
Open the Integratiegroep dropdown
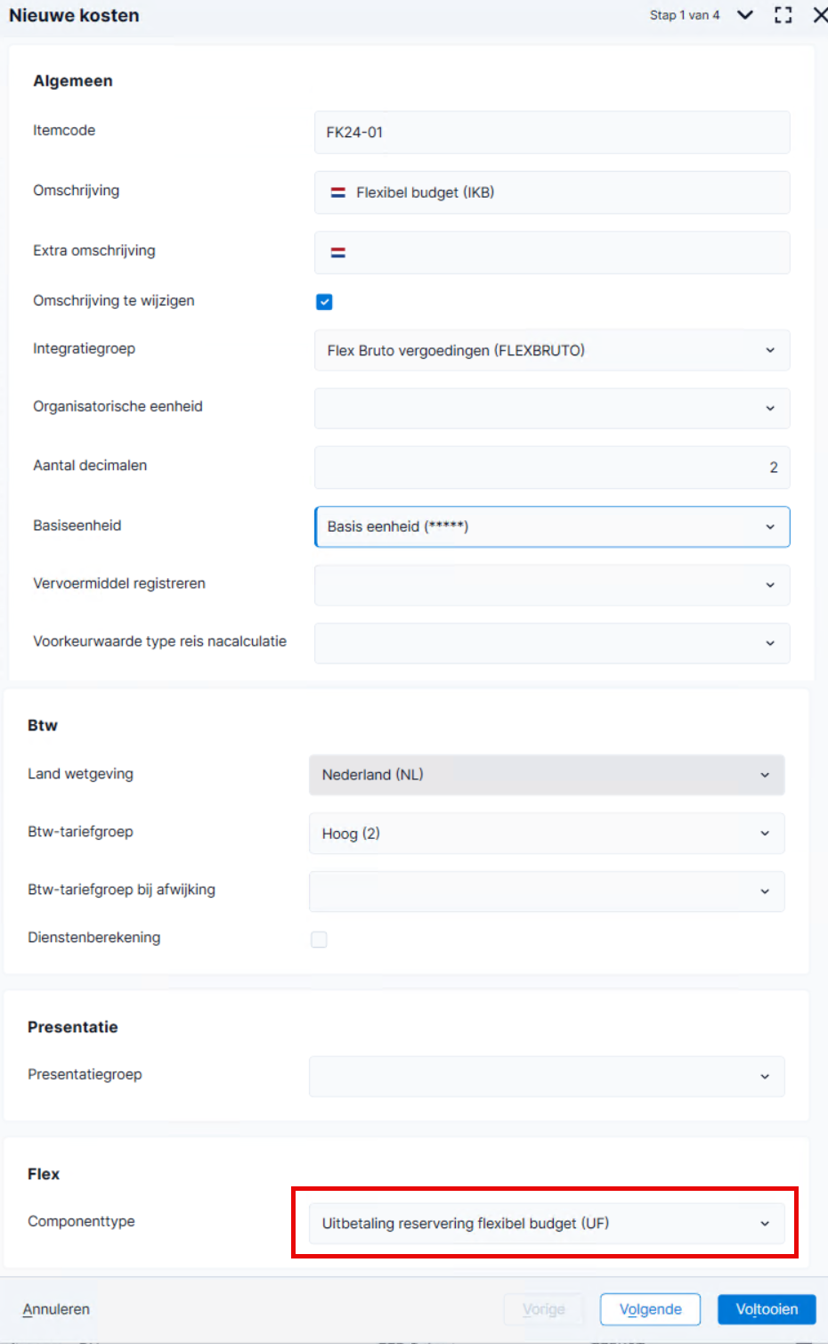click(x=552, y=351)
